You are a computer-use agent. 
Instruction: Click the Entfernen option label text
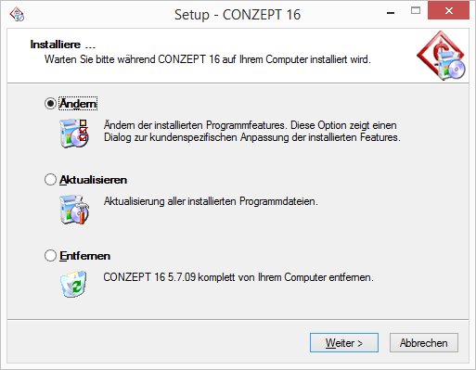coord(84,256)
